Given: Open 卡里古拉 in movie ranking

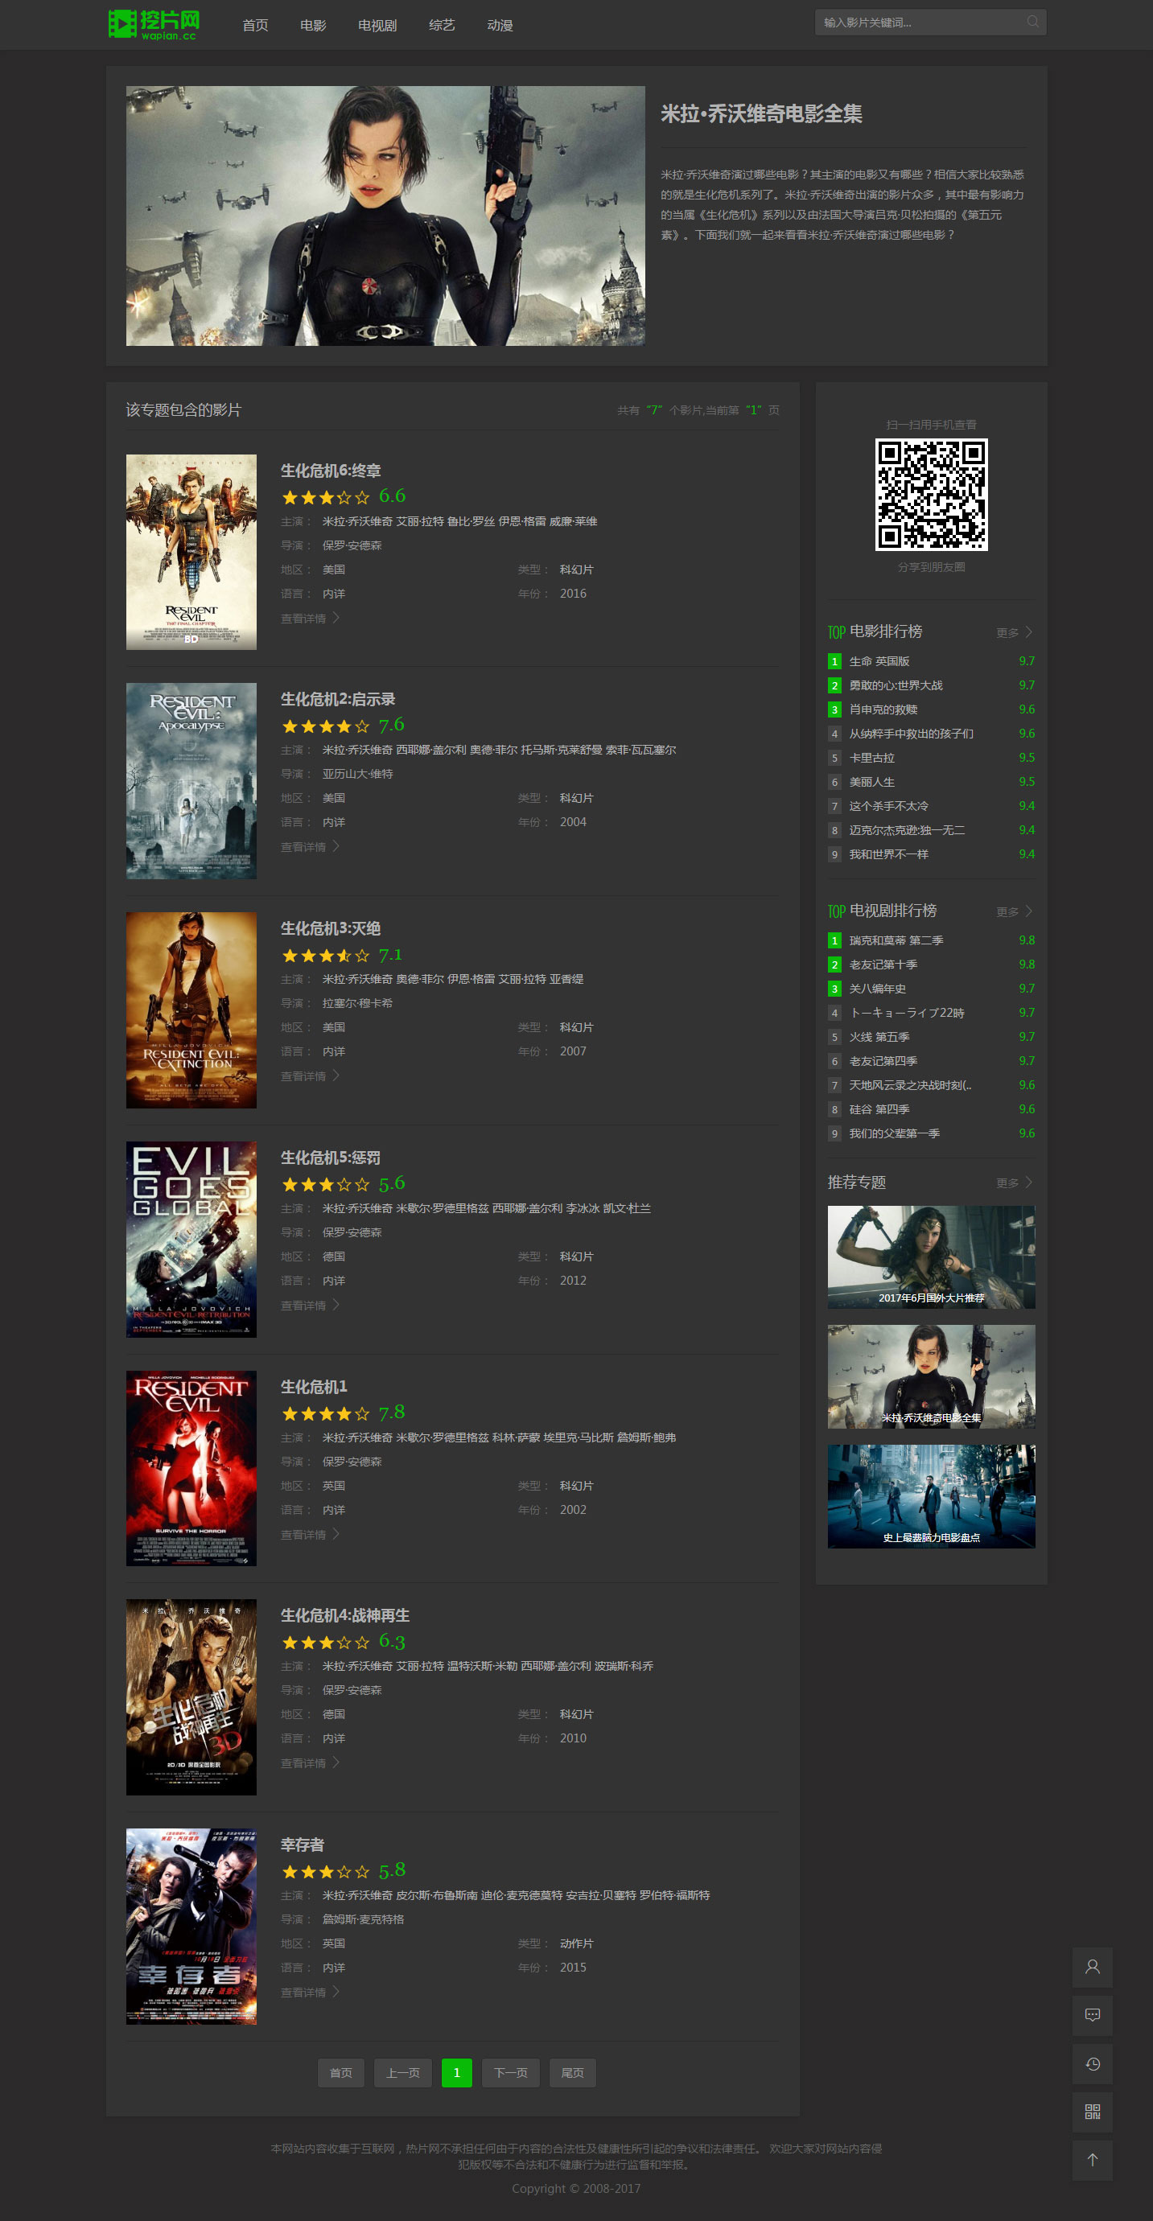Looking at the screenshot, I should [872, 758].
